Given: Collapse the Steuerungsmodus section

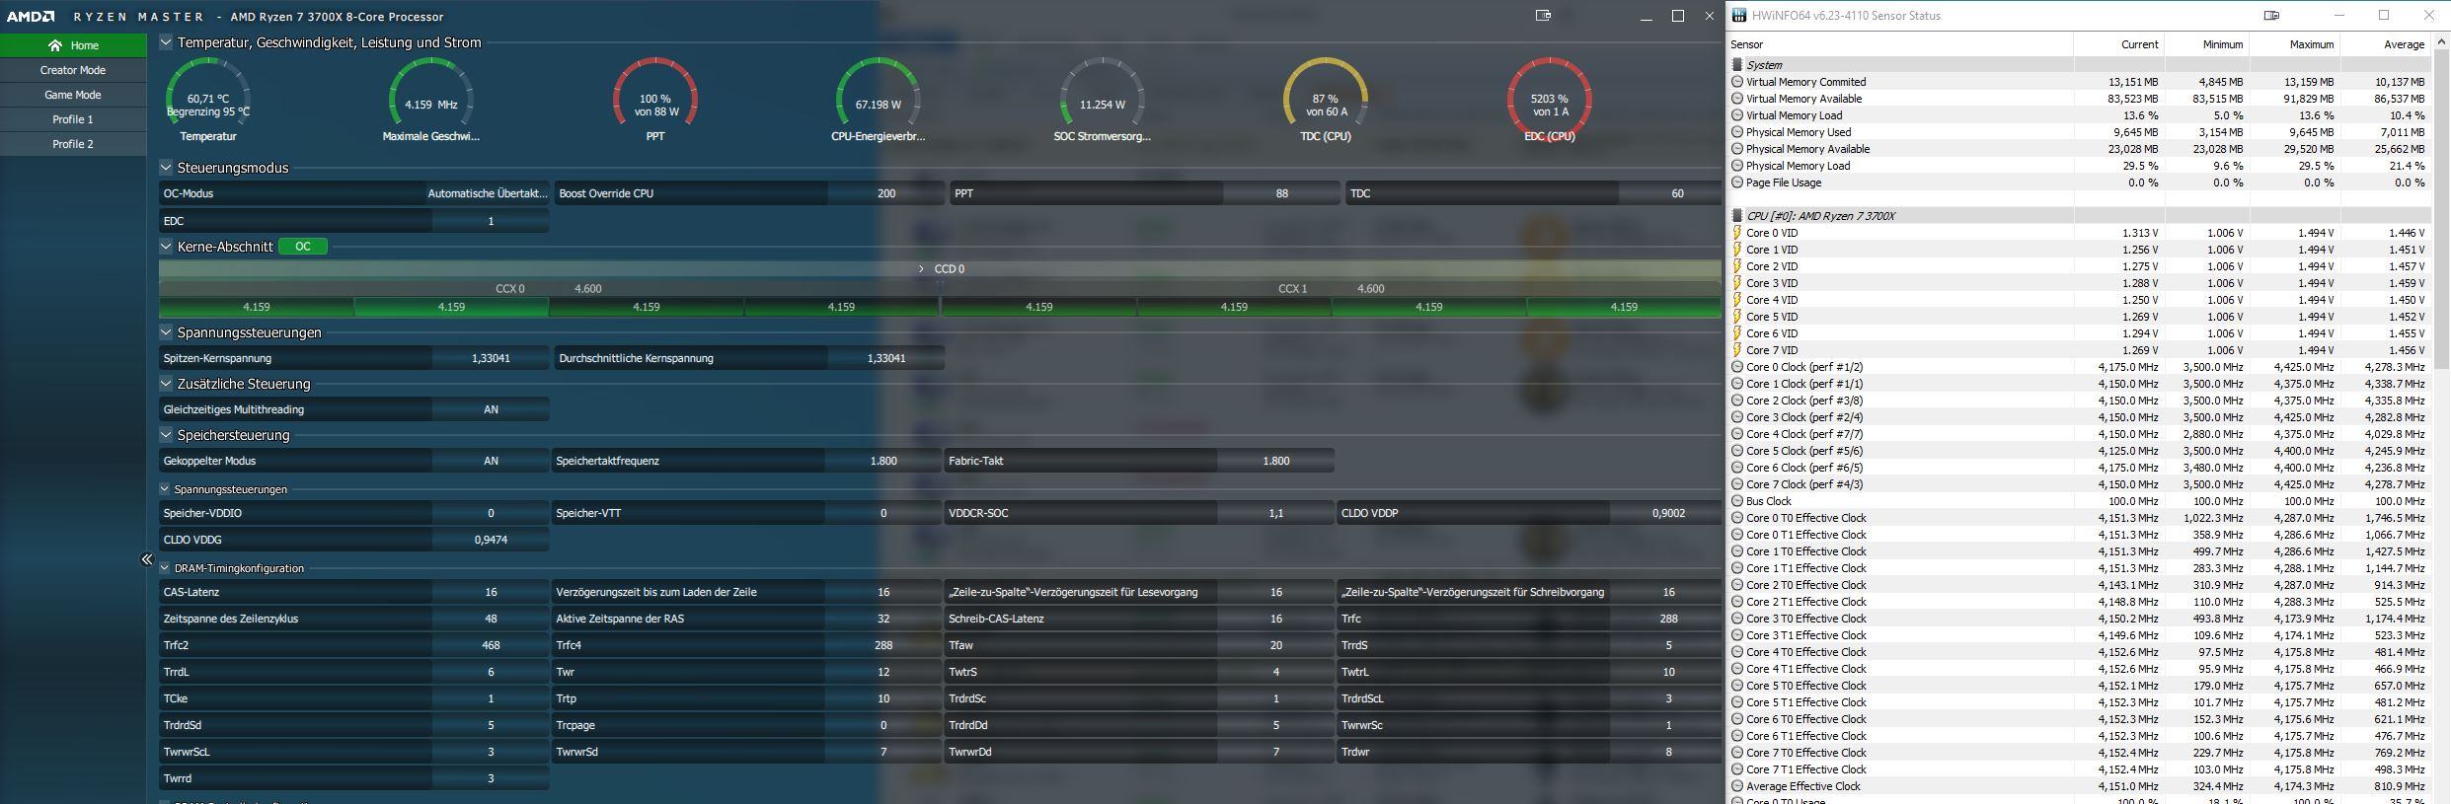Looking at the screenshot, I should [x=166, y=168].
